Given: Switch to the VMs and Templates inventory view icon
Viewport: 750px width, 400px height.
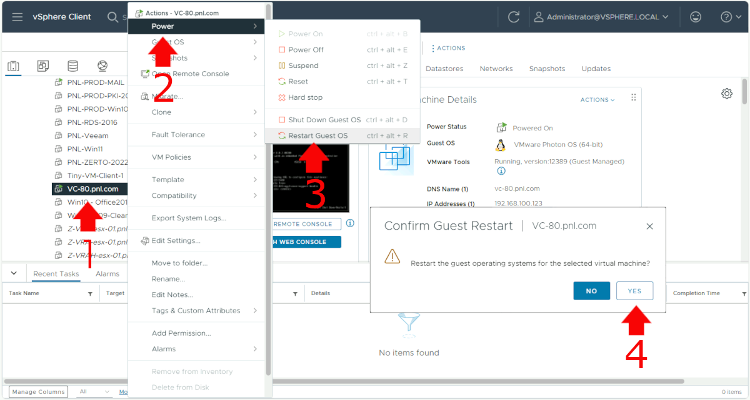Looking at the screenshot, I should coord(43,66).
